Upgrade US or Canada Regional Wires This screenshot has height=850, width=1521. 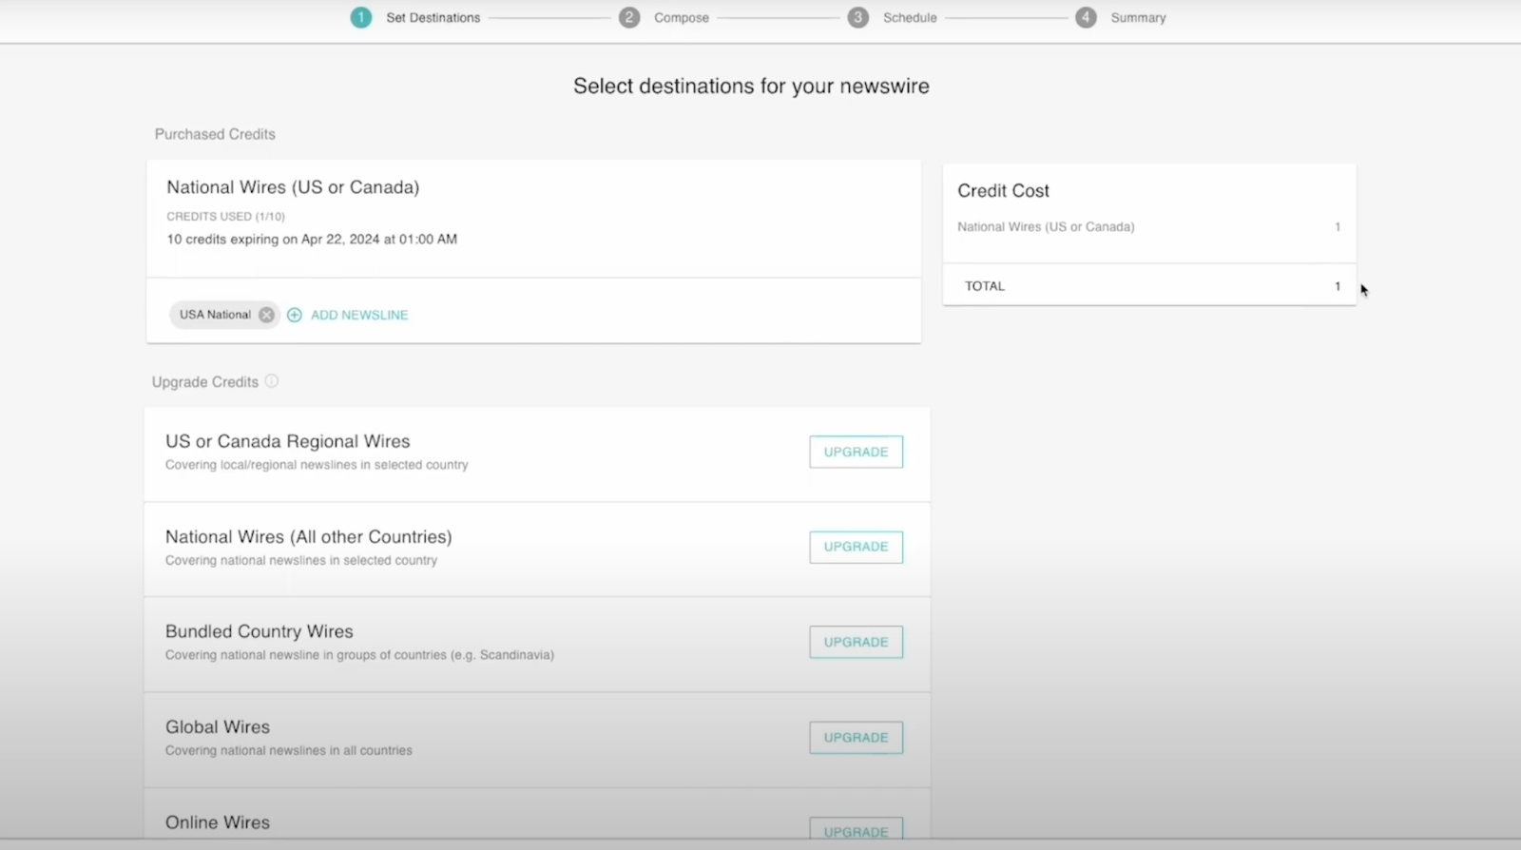(856, 452)
